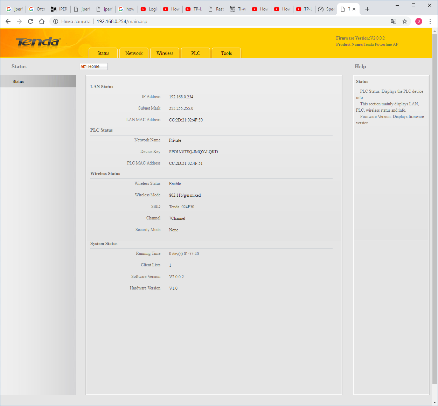Viewport: 438px width, 406px height.
Task: Show site info next to 'Няма защита'
Action: click(x=55, y=21)
